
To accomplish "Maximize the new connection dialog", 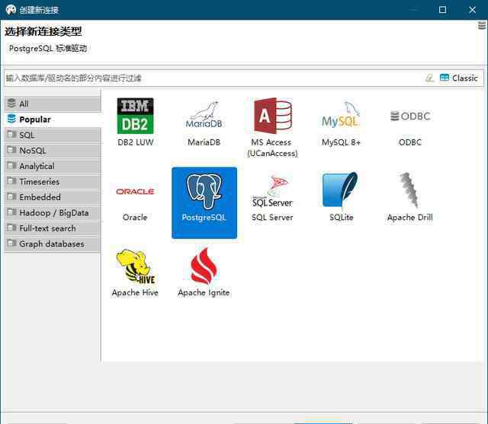I will (442, 10).
